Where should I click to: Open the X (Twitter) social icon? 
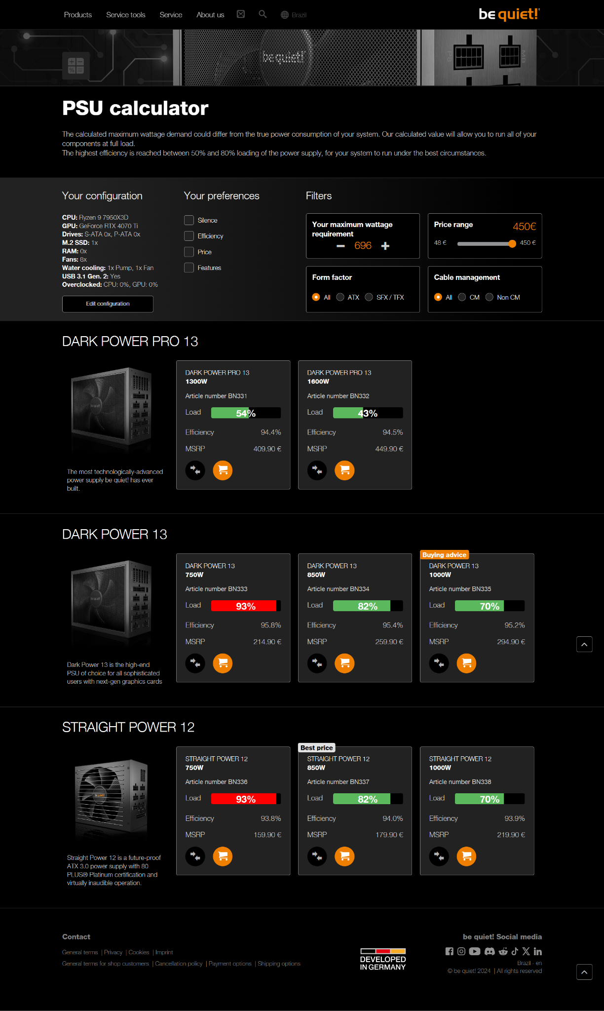526,951
